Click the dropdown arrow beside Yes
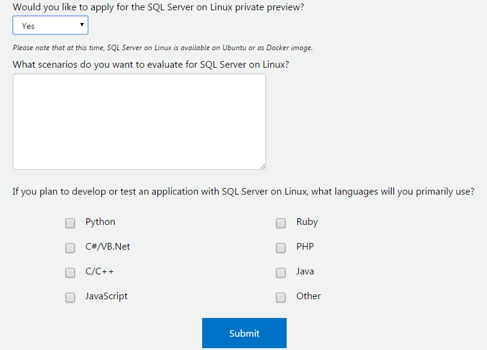Viewport: 487px width, 350px height. 81,25
